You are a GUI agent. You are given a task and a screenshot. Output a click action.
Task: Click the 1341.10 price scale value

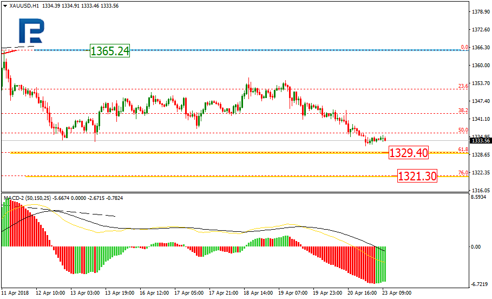point(481,119)
